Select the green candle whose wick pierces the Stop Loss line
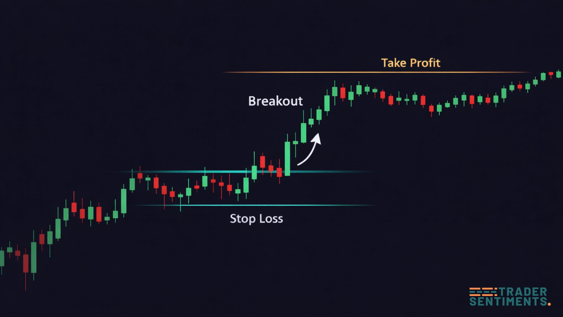This screenshot has width=563, height=317. [x=180, y=196]
